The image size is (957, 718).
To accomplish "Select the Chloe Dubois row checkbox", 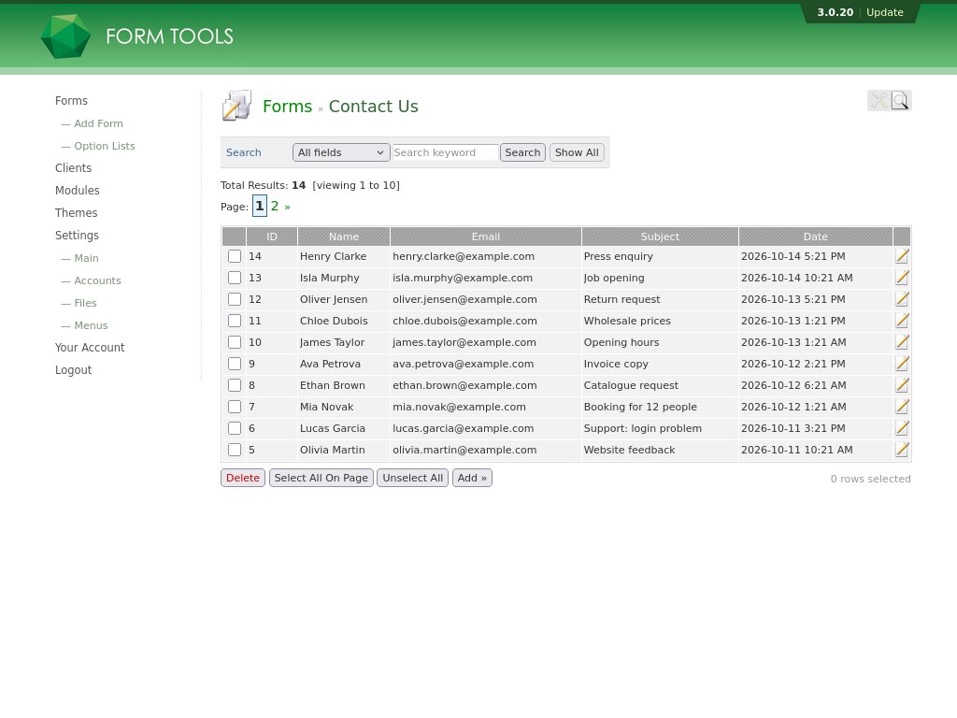I will (235, 321).
